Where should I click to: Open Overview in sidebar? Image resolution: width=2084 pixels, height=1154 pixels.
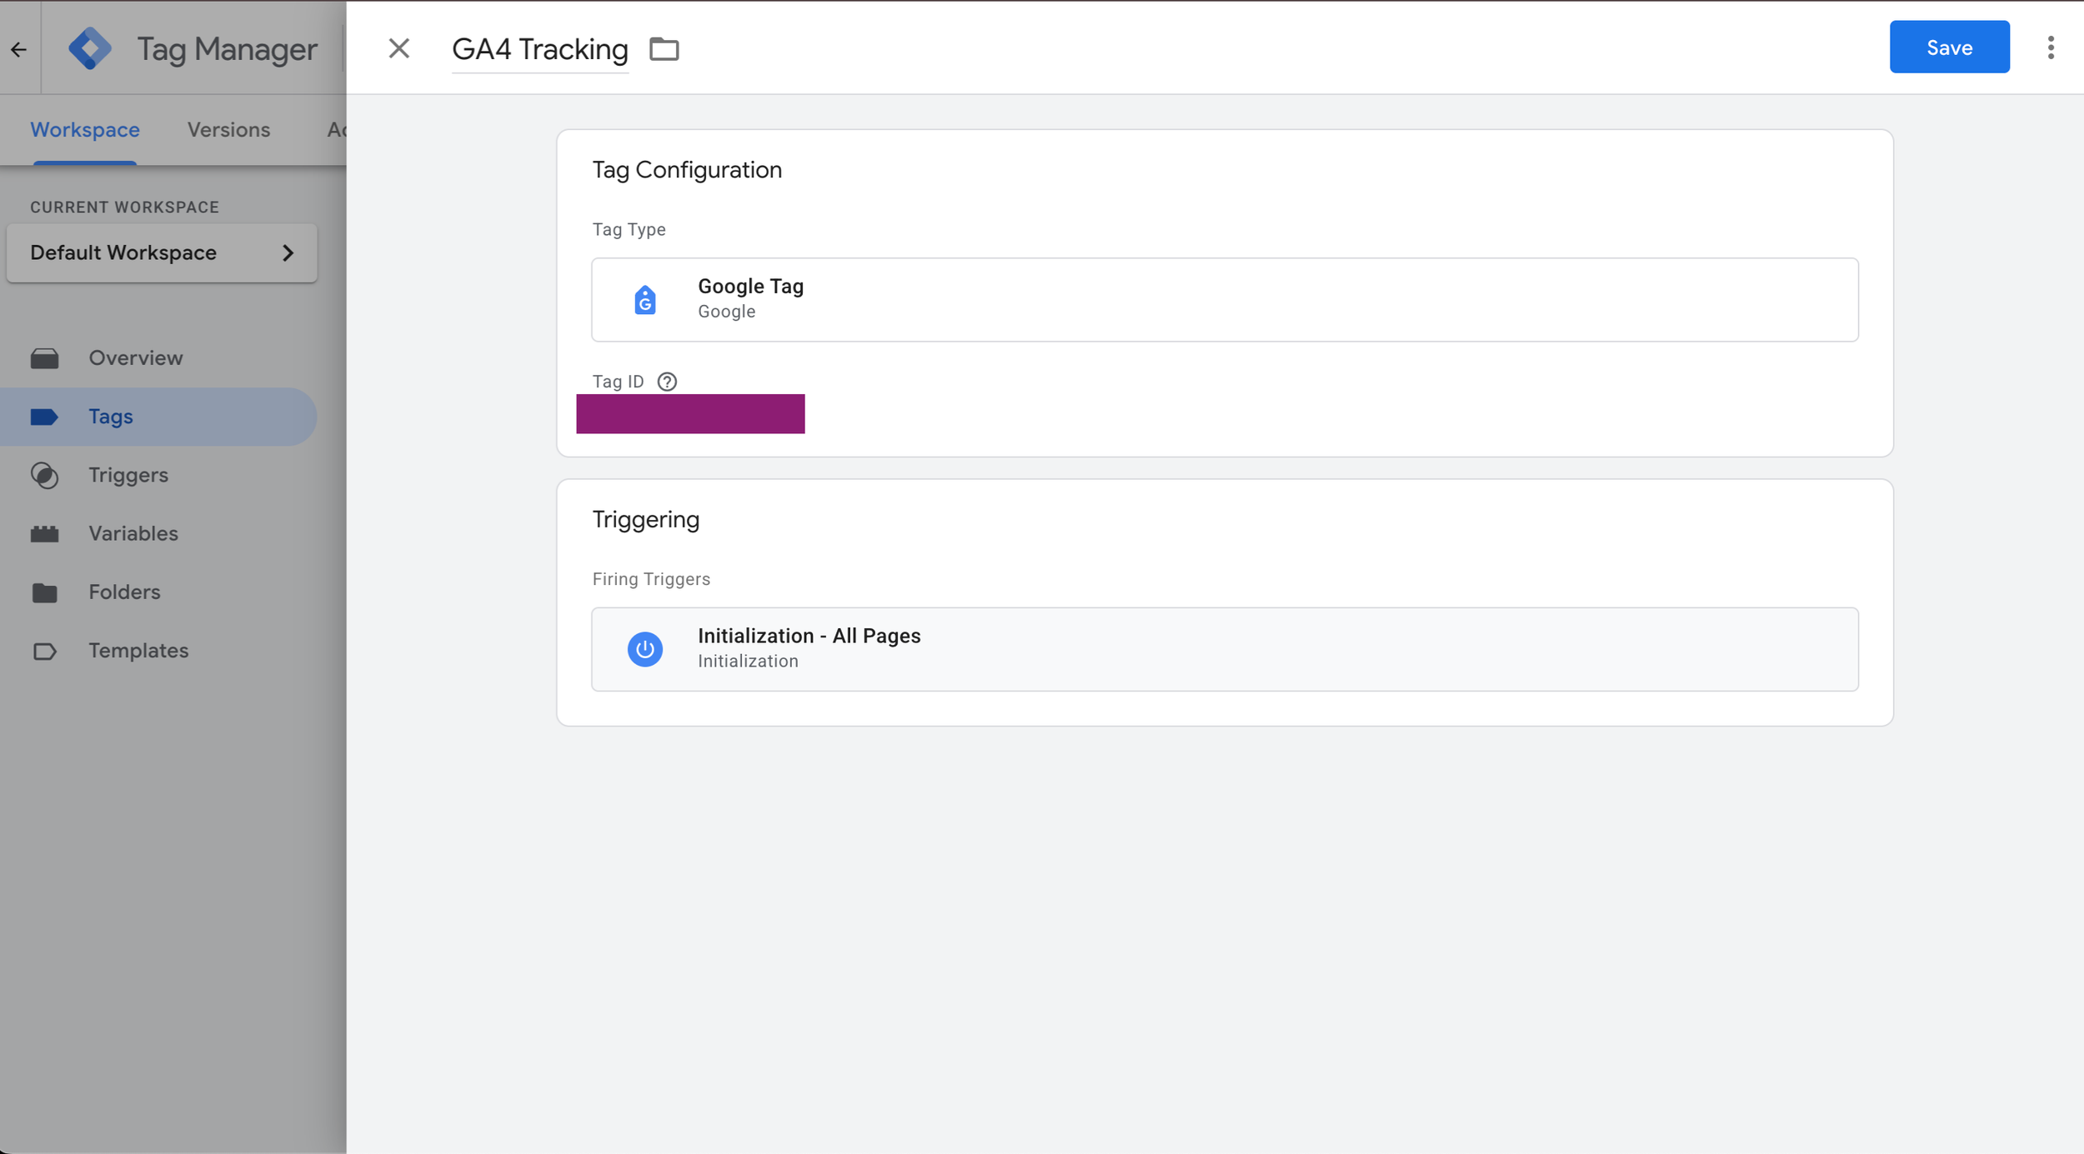click(135, 358)
